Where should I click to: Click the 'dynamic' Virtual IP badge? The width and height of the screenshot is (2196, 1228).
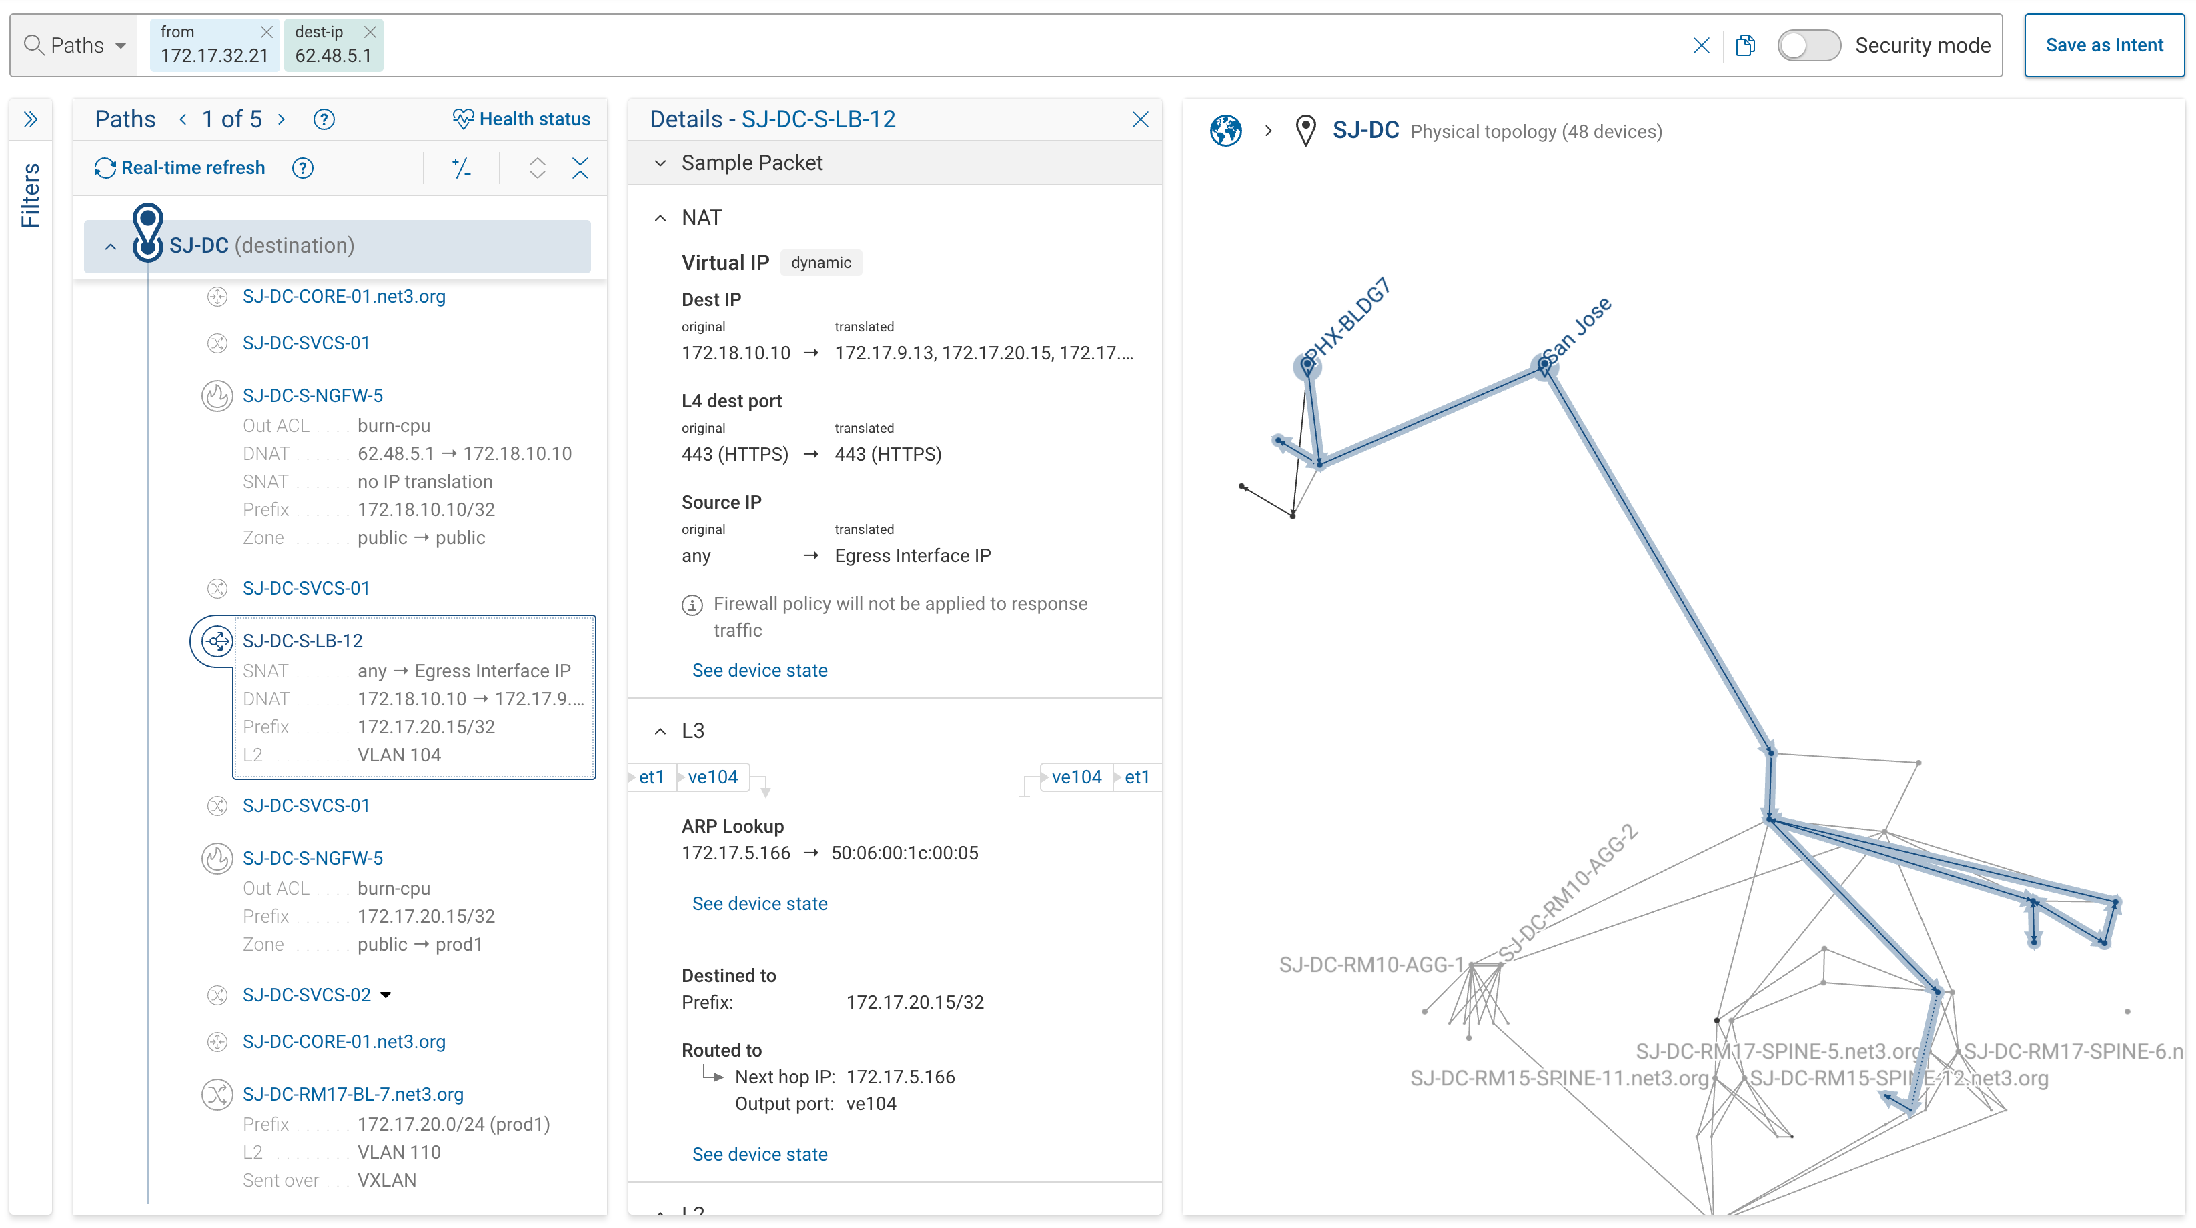(821, 263)
